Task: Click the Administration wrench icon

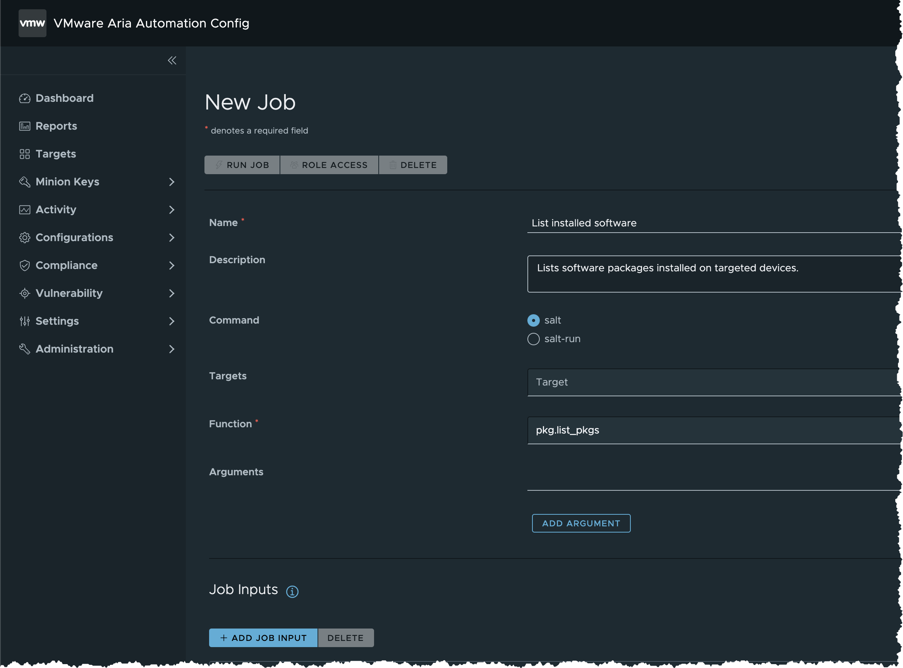Action: pyautogui.click(x=25, y=349)
